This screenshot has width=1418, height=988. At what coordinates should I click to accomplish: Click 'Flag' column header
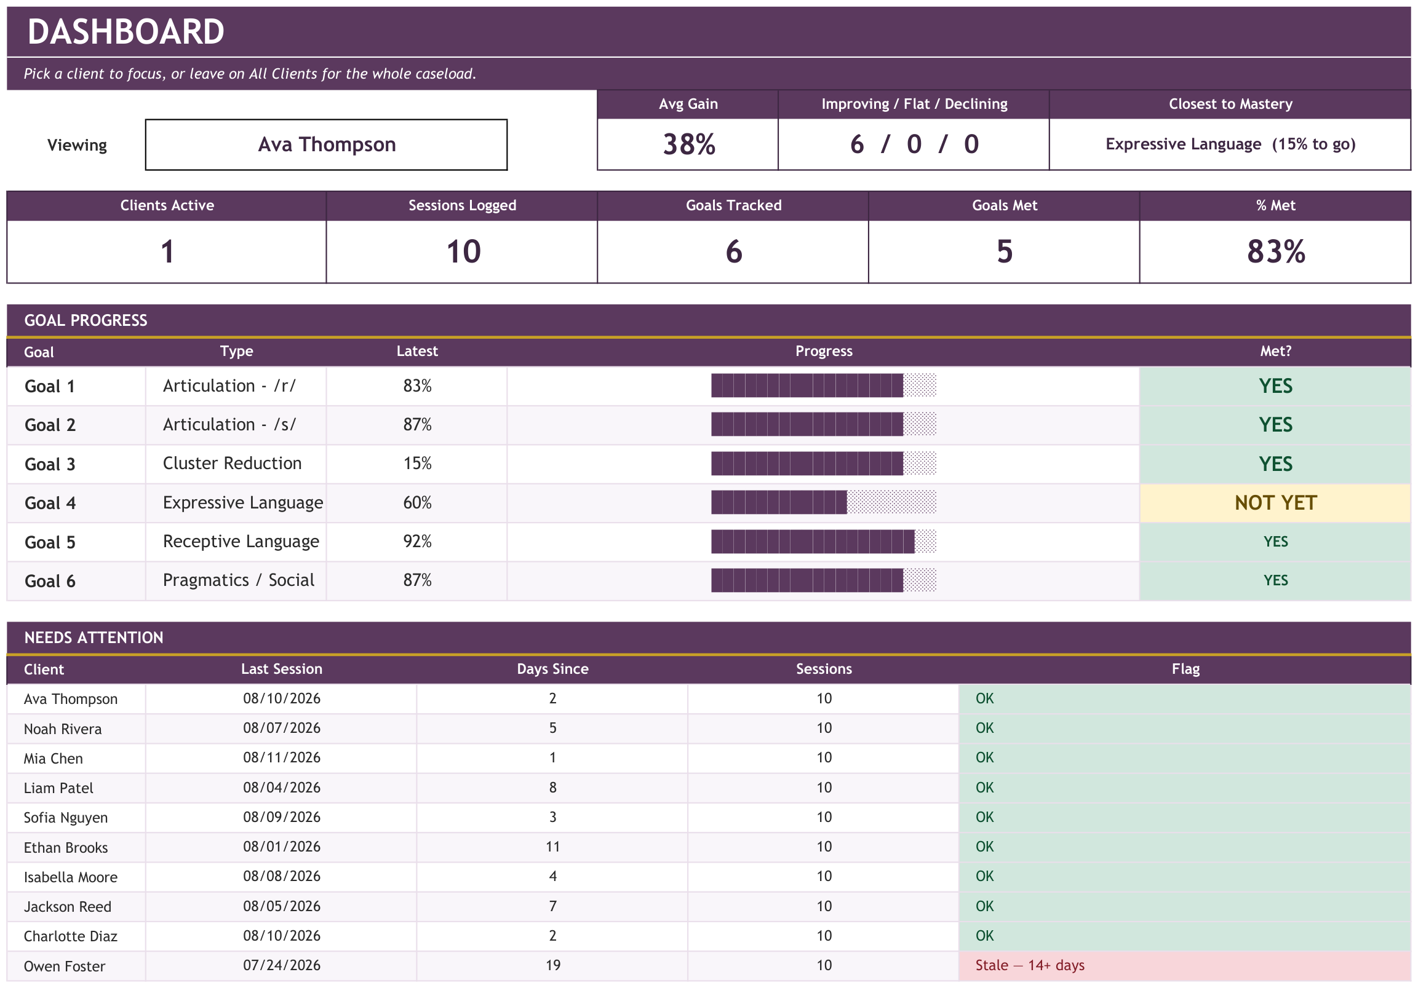tap(1185, 669)
